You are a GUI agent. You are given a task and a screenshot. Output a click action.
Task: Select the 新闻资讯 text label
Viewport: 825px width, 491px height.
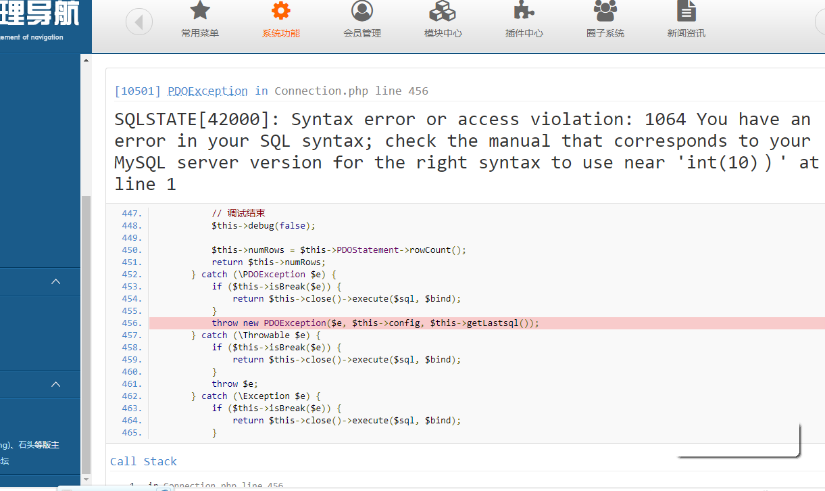tap(686, 33)
